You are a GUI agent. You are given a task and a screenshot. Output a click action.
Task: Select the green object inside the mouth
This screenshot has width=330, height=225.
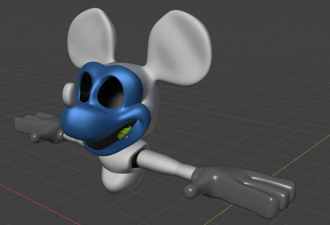[125, 132]
